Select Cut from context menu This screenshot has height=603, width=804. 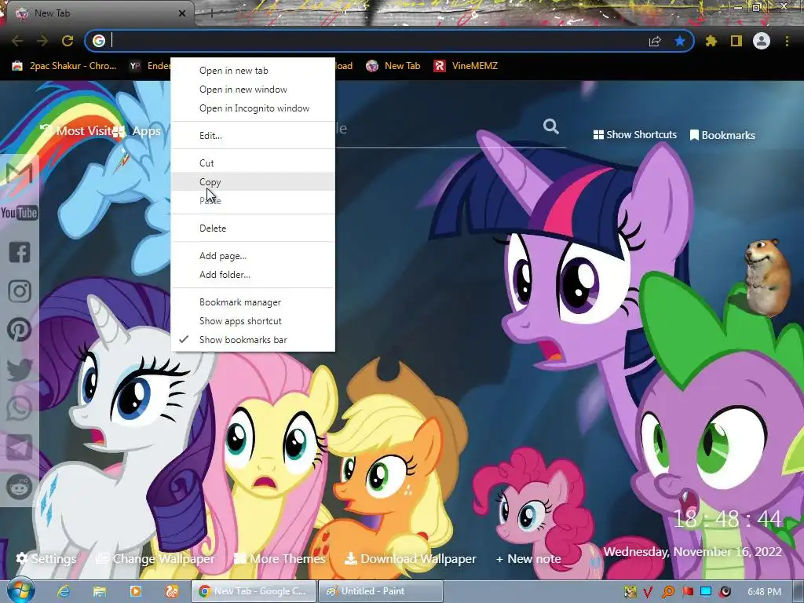(253, 163)
